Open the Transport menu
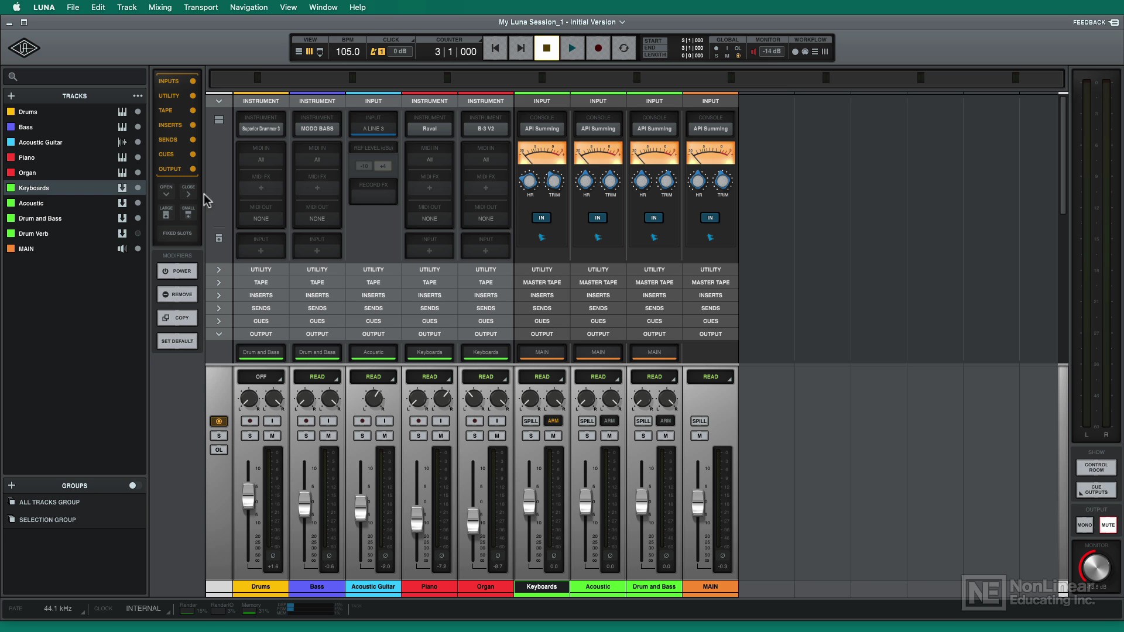Screen dimensions: 1124x632 coord(201,7)
